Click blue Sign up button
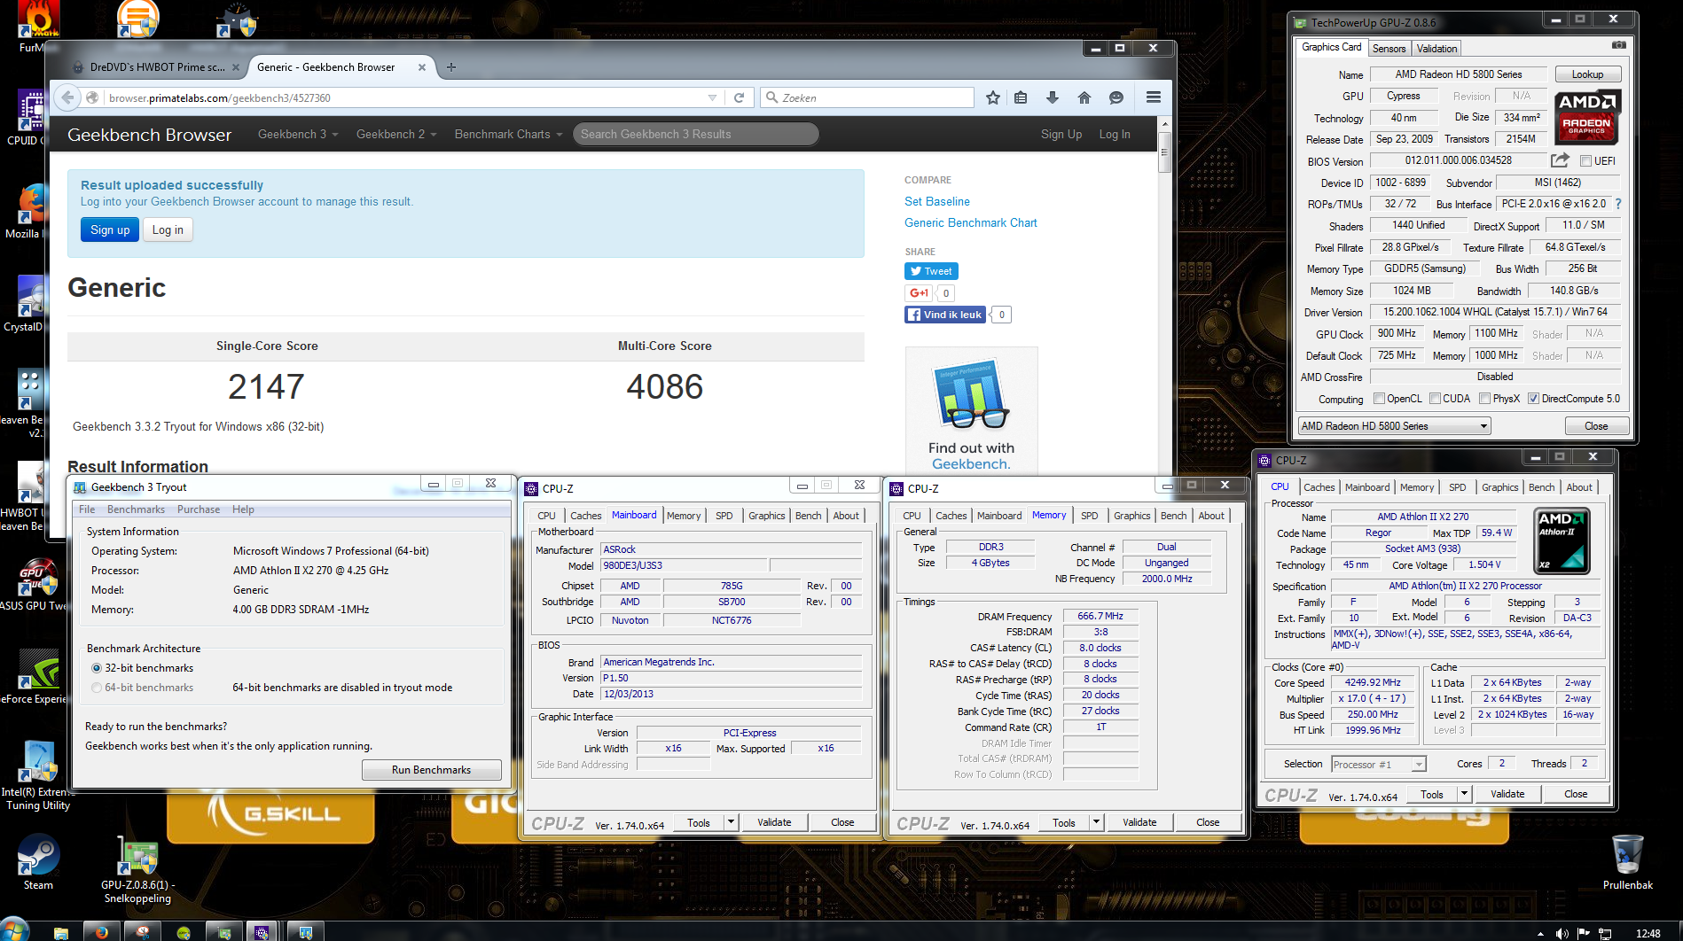The width and height of the screenshot is (1683, 941). pyautogui.click(x=110, y=229)
